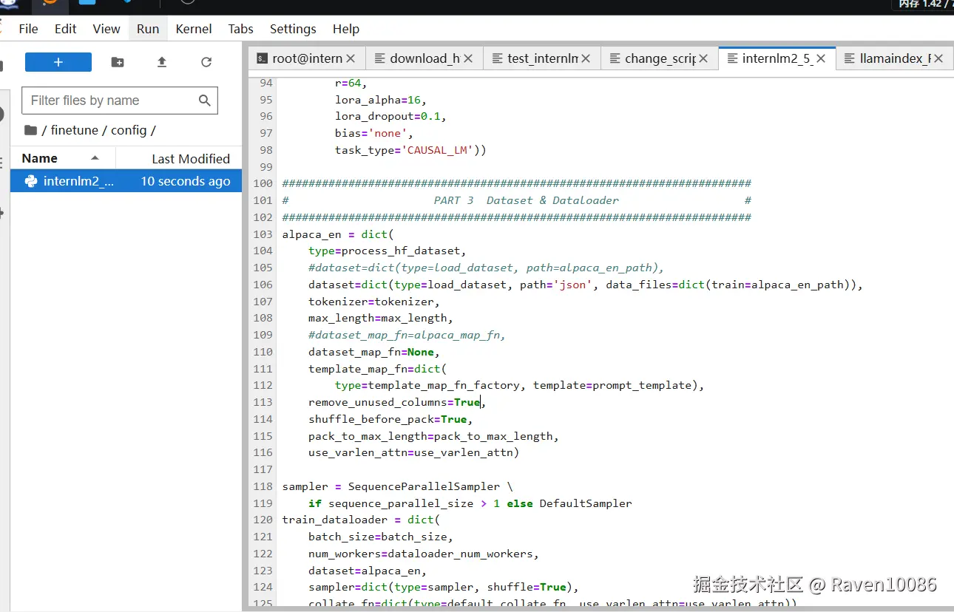Click the file icon on test_internlm tab
The image size is (954, 612).
pos(498,58)
